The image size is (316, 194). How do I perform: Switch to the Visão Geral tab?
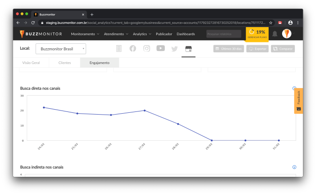[x=31, y=63]
